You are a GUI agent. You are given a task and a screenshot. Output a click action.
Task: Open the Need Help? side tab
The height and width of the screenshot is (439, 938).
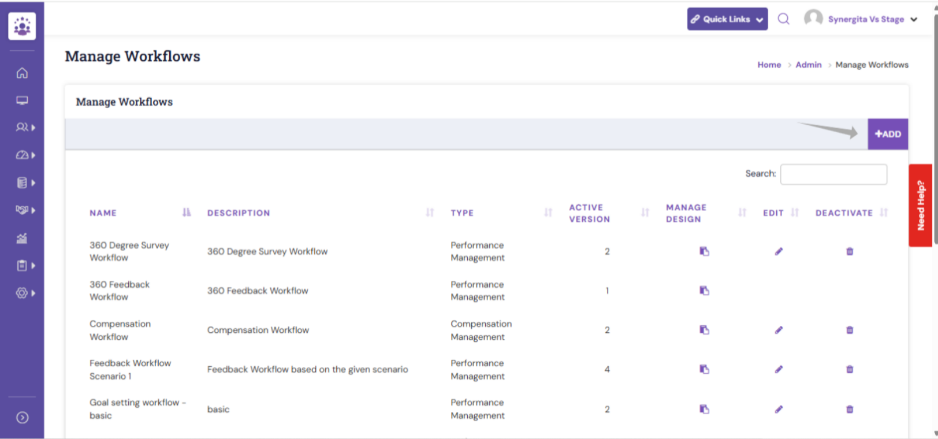[921, 206]
